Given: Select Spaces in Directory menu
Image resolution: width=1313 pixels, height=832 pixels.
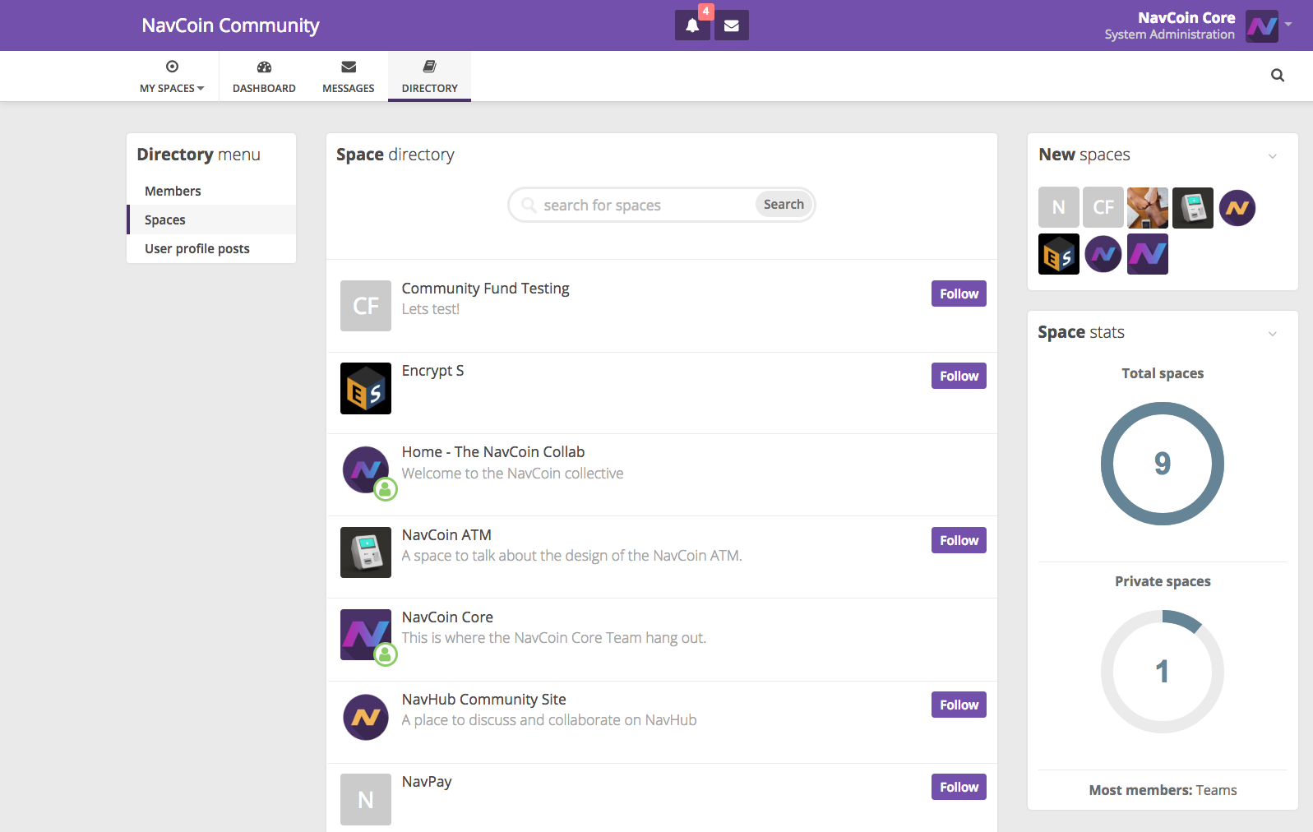Looking at the screenshot, I should 211,220.
